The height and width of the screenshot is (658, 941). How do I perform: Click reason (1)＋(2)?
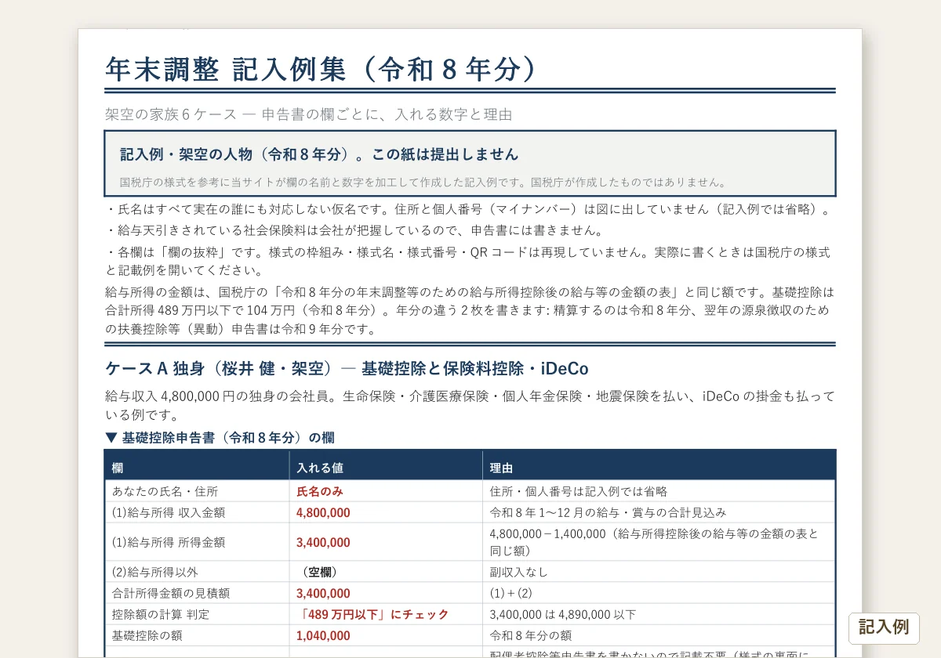tap(510, 594)
